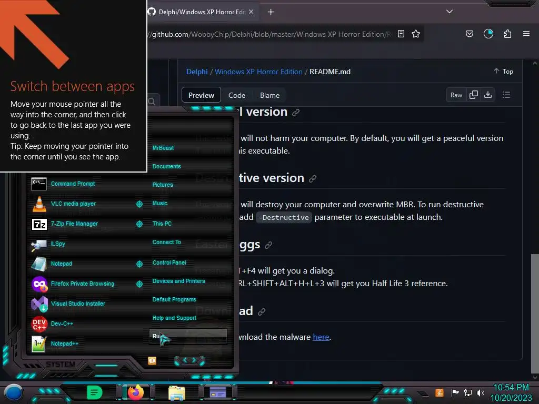Download raw file icon on GitHub
Image resolution: width=539 pixels, height=404 pixels.
(488, 95)
